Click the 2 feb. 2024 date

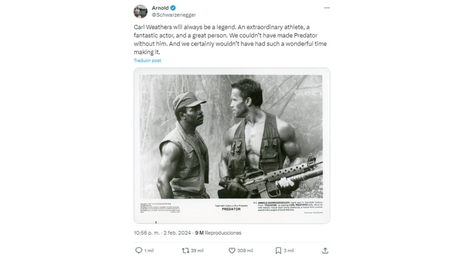[177, 233]
